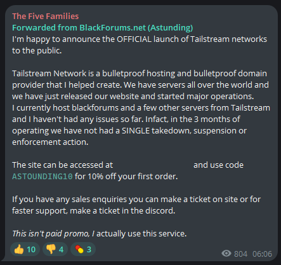281x265 pixels.
Task: Click the thumbs up count 10
Action: pyautogui.click(x=31, y=250)
